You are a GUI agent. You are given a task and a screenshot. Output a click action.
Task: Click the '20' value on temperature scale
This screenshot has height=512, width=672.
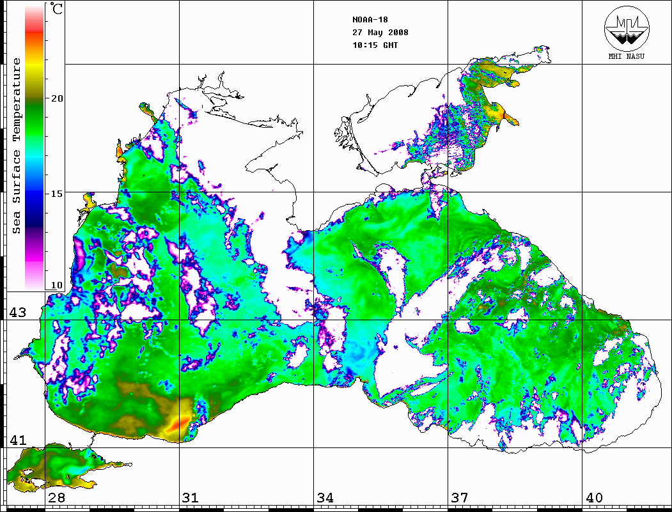(57, 98)
